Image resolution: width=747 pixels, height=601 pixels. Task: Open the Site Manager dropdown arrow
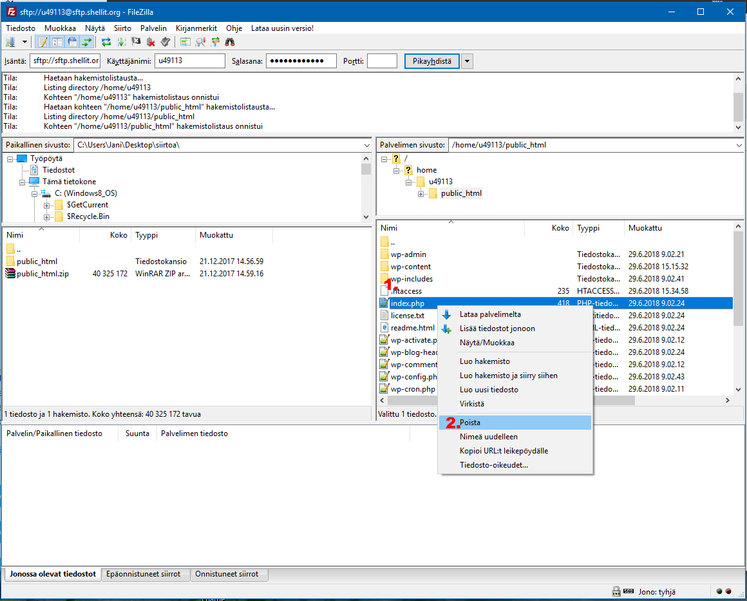24,42
